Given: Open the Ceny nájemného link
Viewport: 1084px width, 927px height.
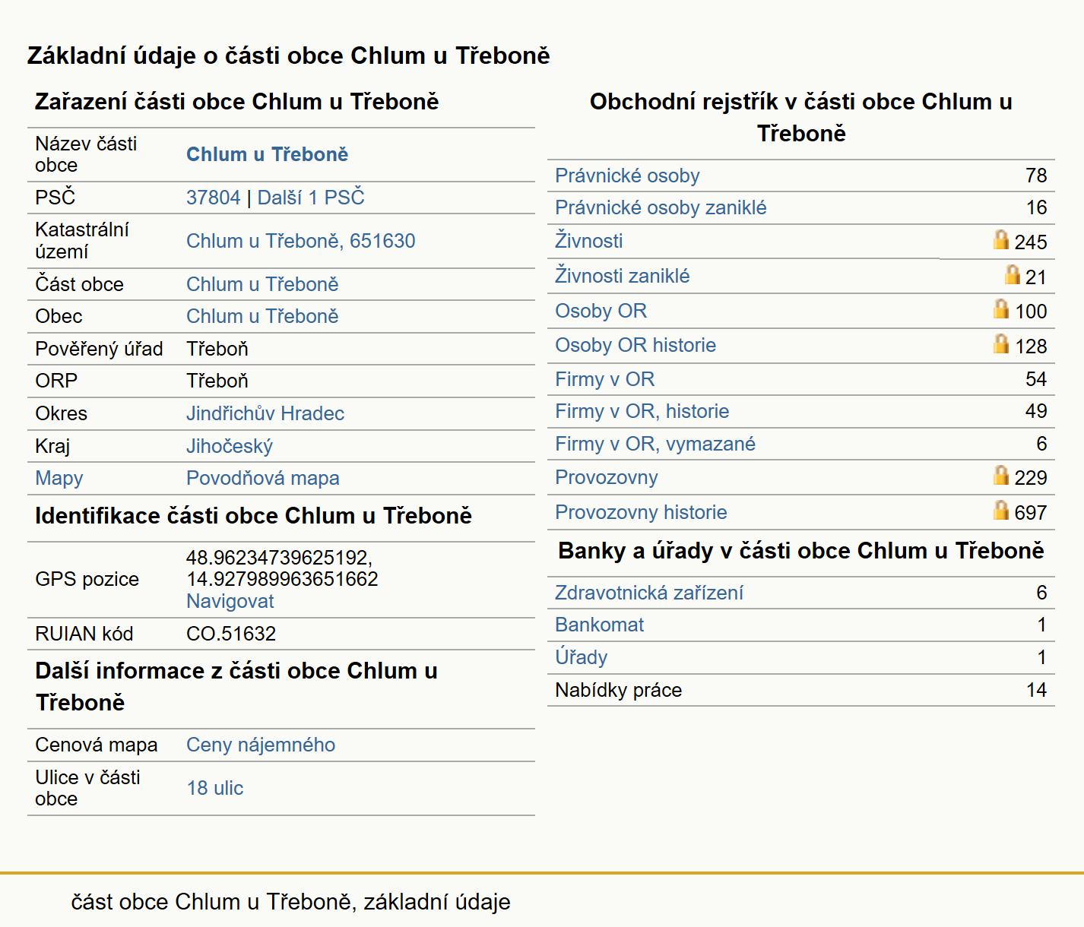Looking at the screenshot, I should tap(261, 745).
